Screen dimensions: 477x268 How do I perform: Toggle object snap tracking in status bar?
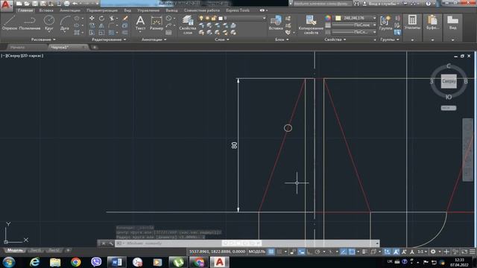(x=343, y=252)
